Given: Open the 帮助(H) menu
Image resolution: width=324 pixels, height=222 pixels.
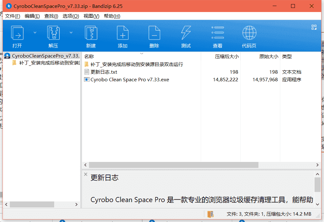Looking at the screenshot, I should tap(112, 16).
